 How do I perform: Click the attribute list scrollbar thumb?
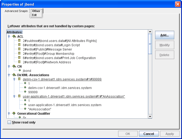150,44
